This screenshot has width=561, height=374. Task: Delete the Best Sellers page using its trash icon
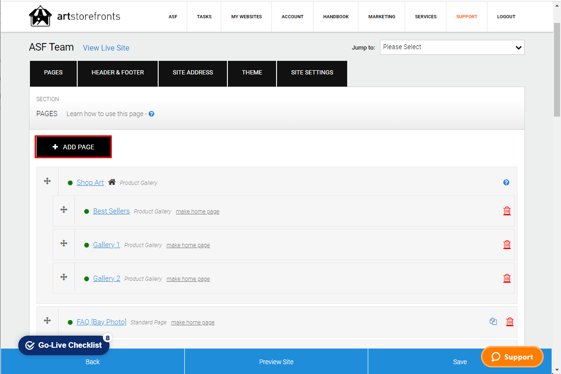[507, 211]
